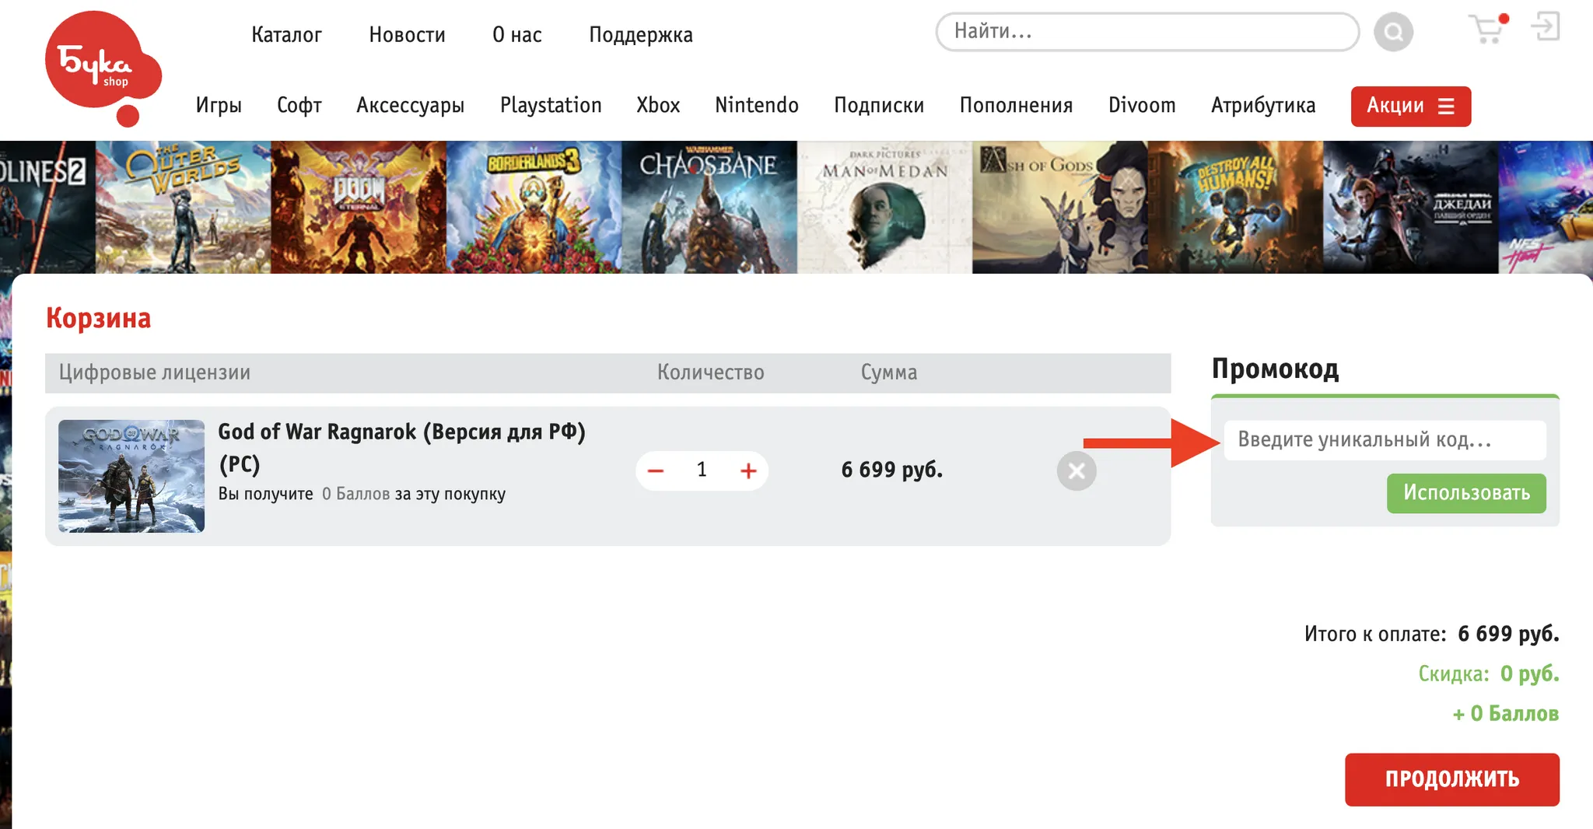
Task: Open the Divoom category
Action: tap(1142, 105)
